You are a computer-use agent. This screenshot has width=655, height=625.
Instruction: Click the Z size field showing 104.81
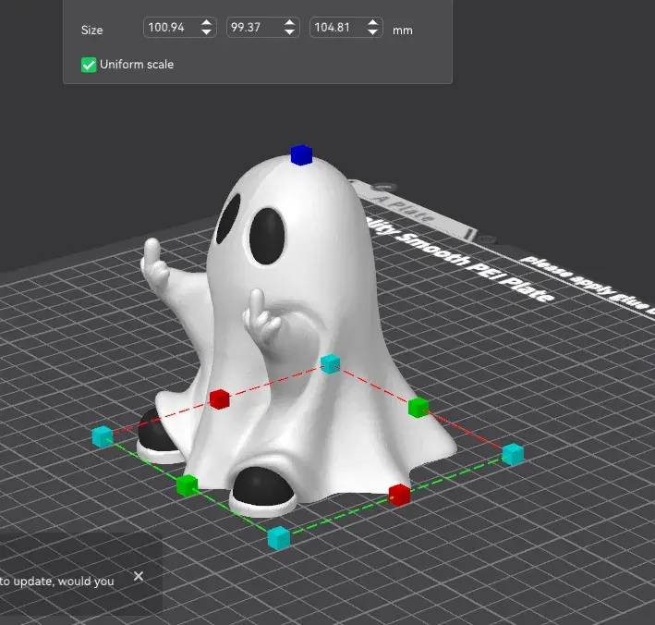[335, 29]
